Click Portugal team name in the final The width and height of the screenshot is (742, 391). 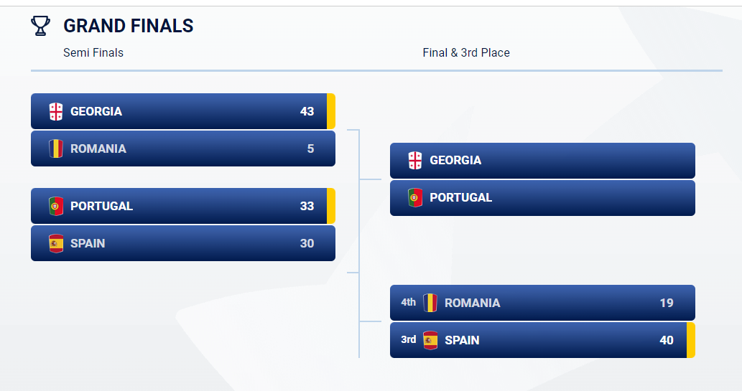point(461,197)
